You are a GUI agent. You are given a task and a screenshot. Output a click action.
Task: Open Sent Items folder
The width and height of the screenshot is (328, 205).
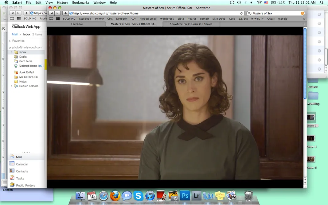[x=26, y=61]
